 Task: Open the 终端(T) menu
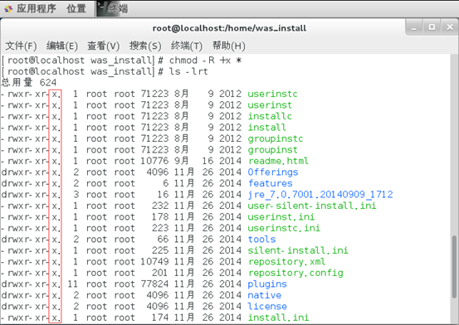[187, 46]
